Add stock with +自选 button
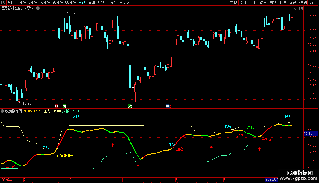Image resolution: width=319 pixels, height=183 pixels. [x=303, y=3]
